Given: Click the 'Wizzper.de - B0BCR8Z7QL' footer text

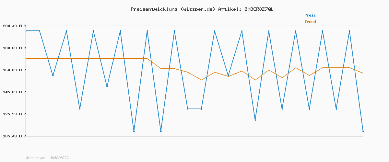Looking at the screenshot, I should (48, 158).
